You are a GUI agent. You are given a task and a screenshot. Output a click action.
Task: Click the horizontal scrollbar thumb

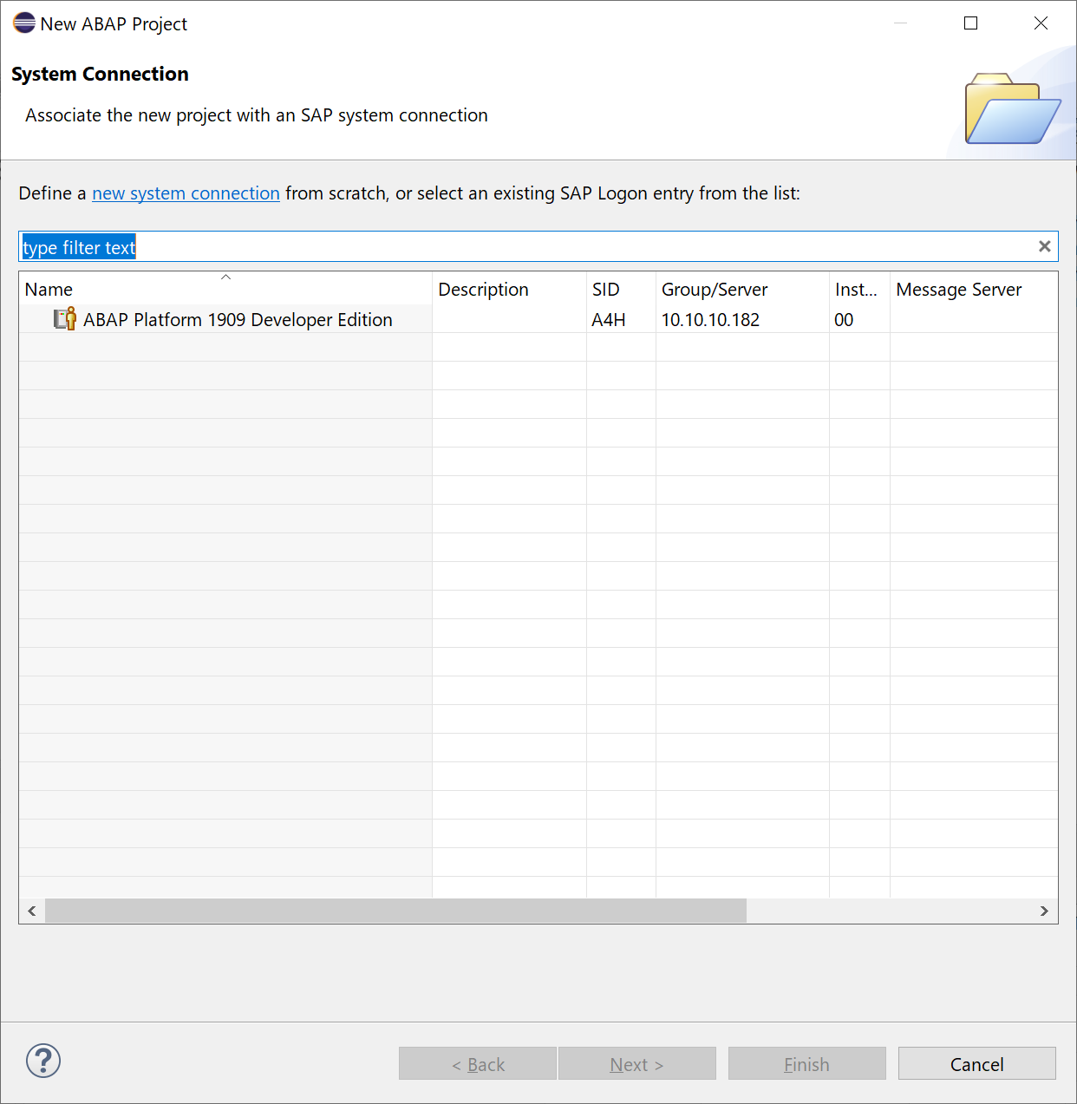click(395, 911)
